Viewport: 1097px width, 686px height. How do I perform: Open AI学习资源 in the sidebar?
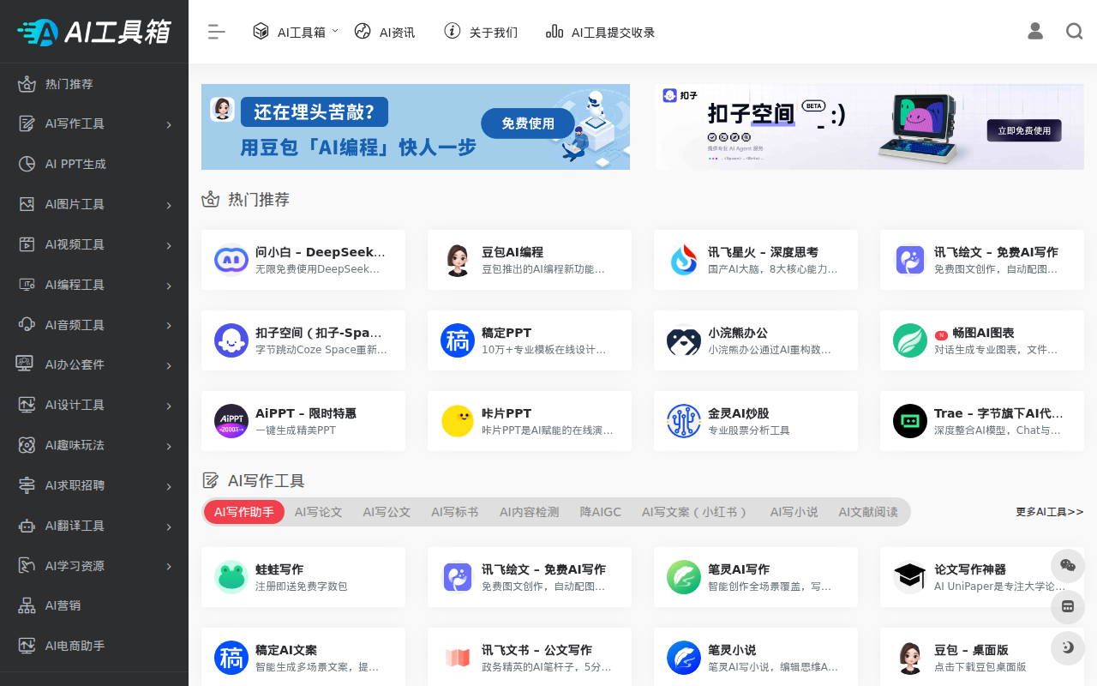(x=94, y=566)
